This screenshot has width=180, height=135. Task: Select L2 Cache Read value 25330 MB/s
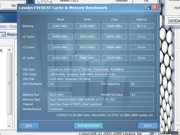(60, 47)
